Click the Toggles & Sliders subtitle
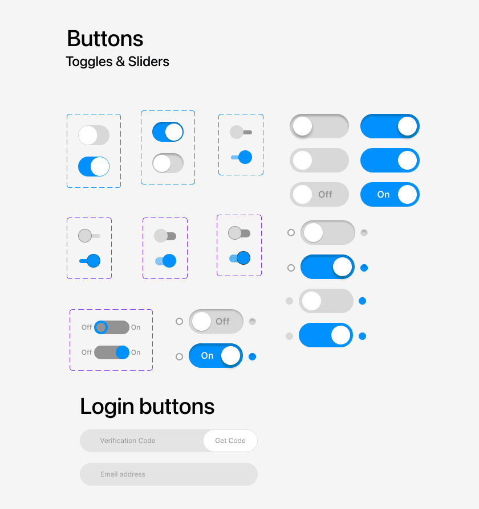The height and width of the screenshot is (509, 479). pos(117,61)
